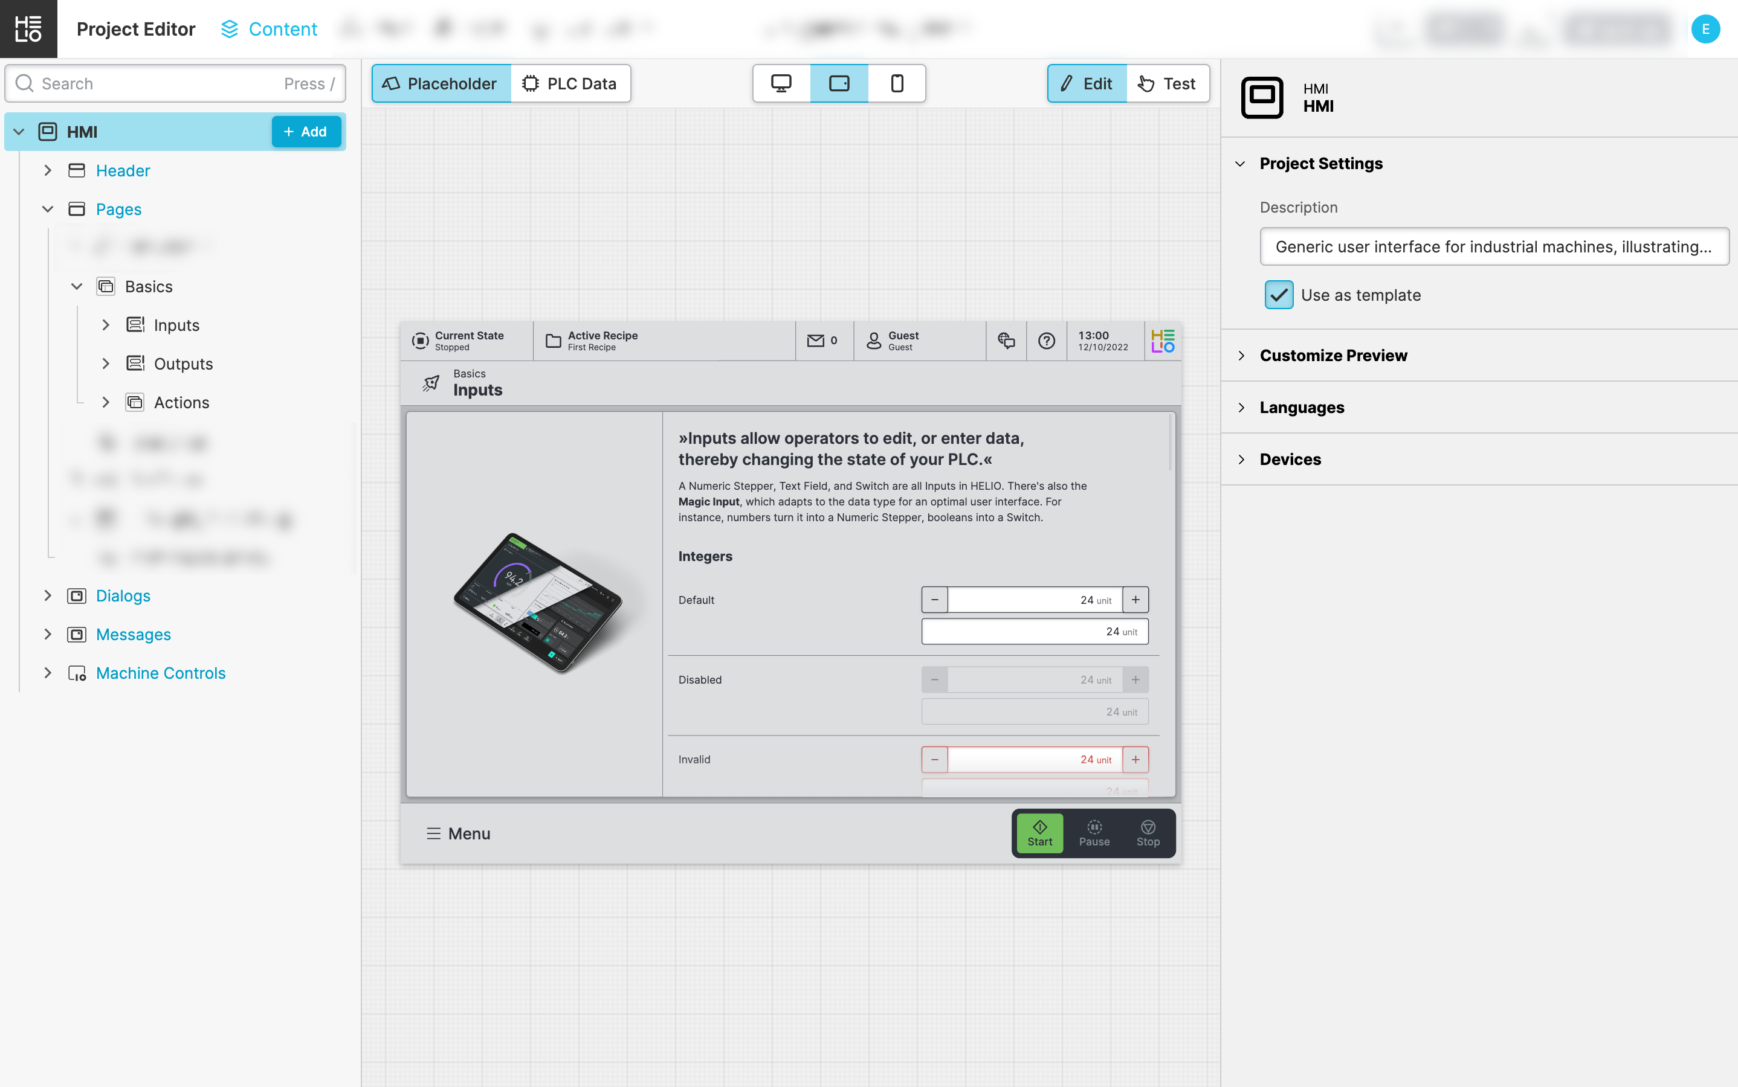
Task: Open the user avatar E
Action: click(x=1705, y=29)
